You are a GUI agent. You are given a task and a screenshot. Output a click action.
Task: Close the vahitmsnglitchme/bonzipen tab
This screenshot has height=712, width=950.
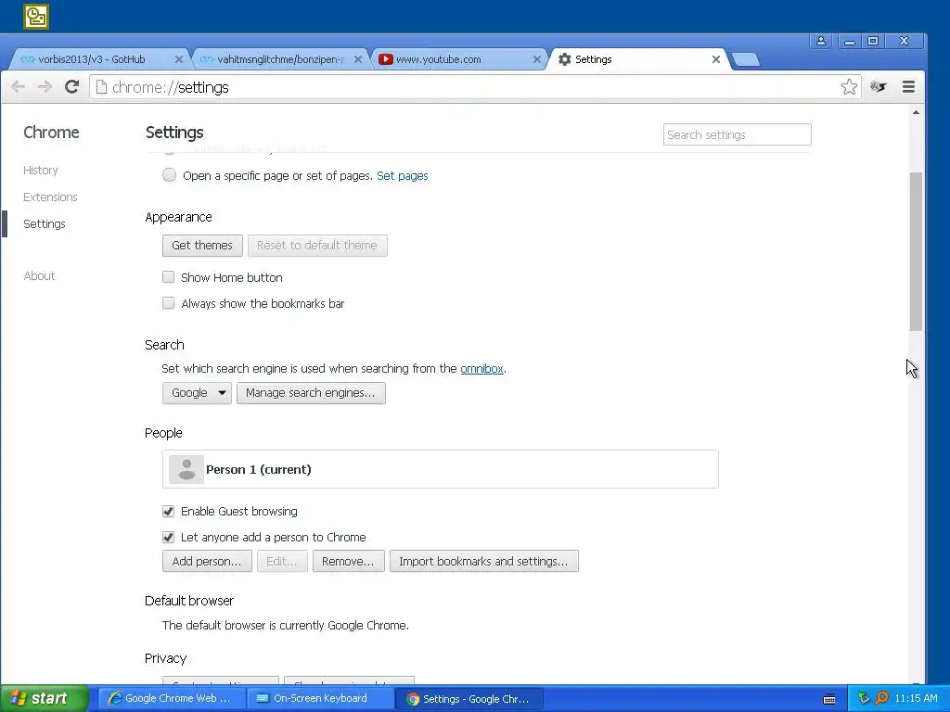tap(358, 59)
